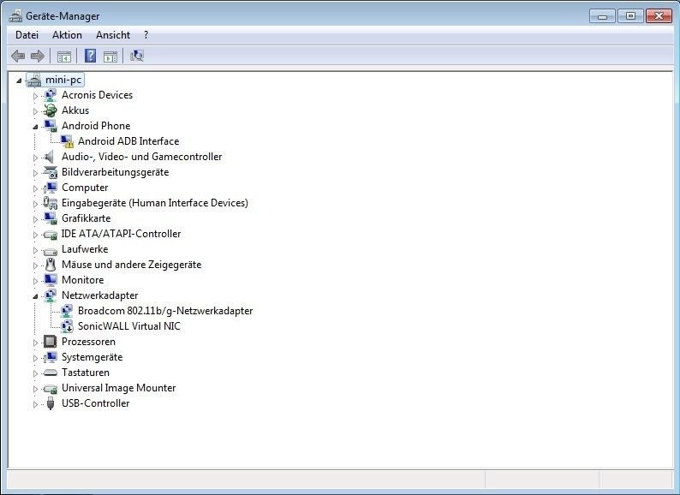Expand the Laufwerke node
The width and height of the screenshot is (680, 495).
tap(35, 250)
